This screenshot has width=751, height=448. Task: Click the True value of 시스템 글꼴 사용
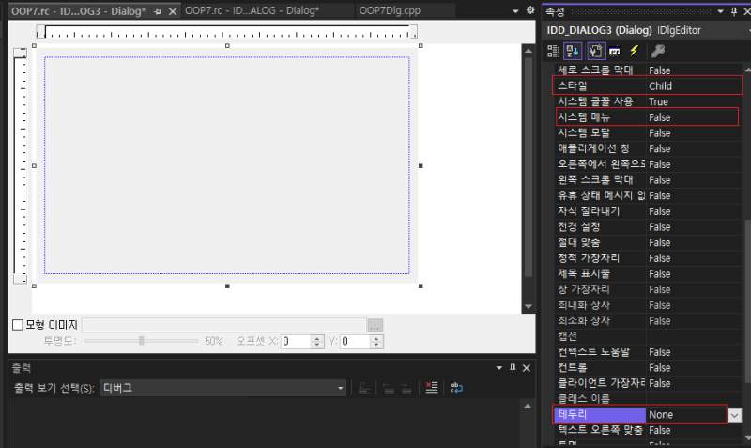(659, 101)
